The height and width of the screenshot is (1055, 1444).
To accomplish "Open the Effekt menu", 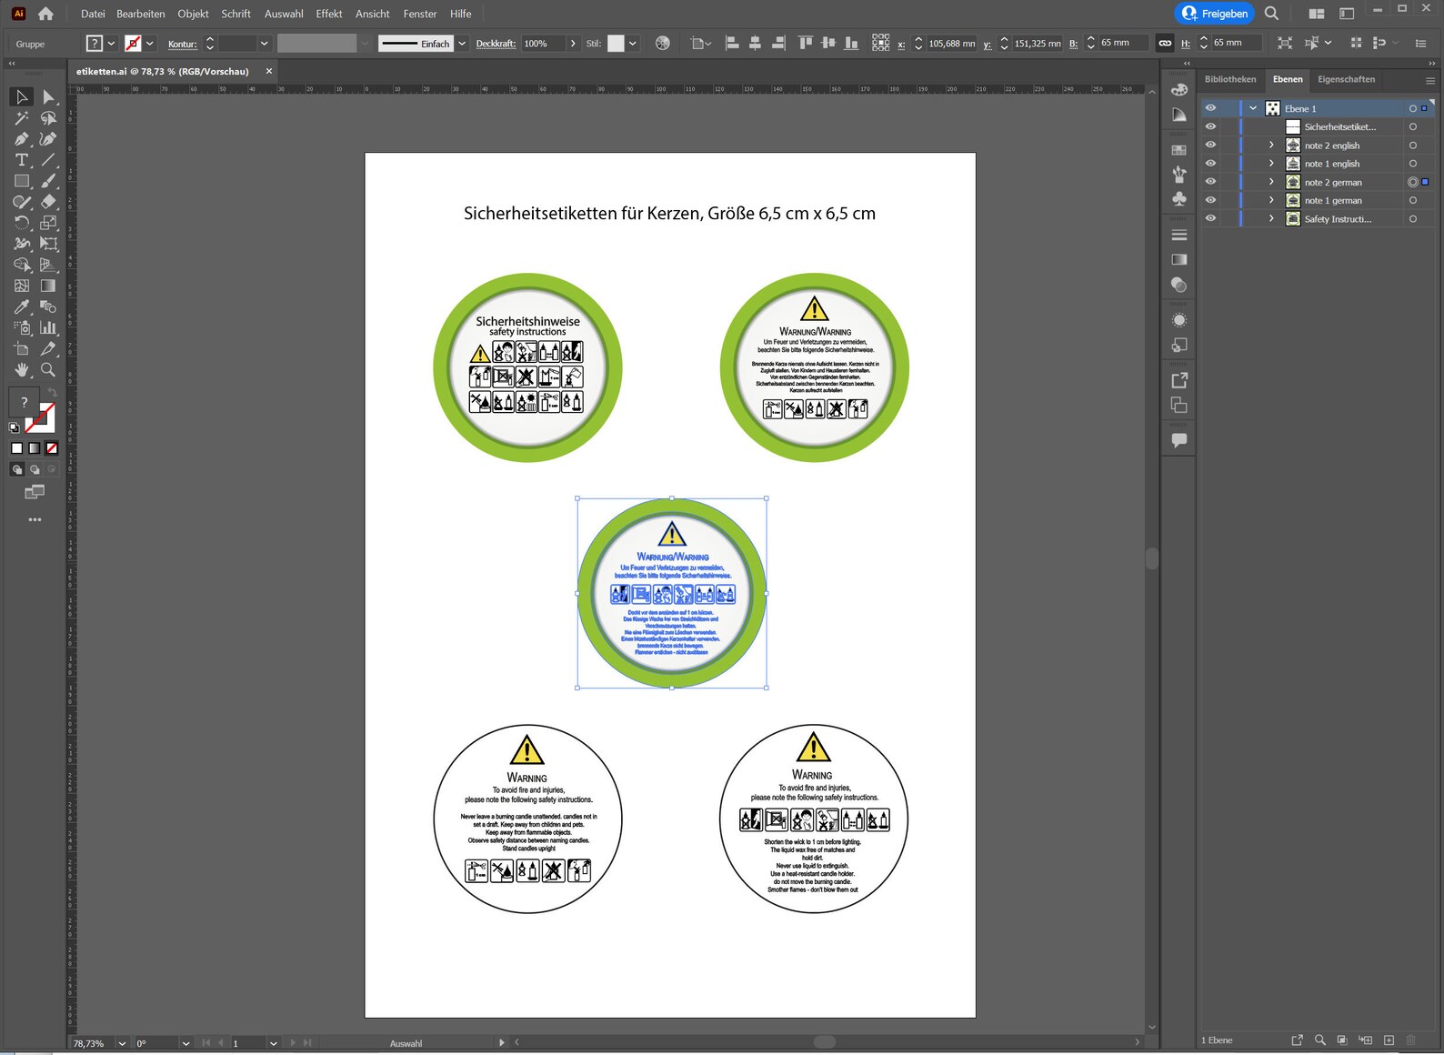I will click(x=329, y=14).
